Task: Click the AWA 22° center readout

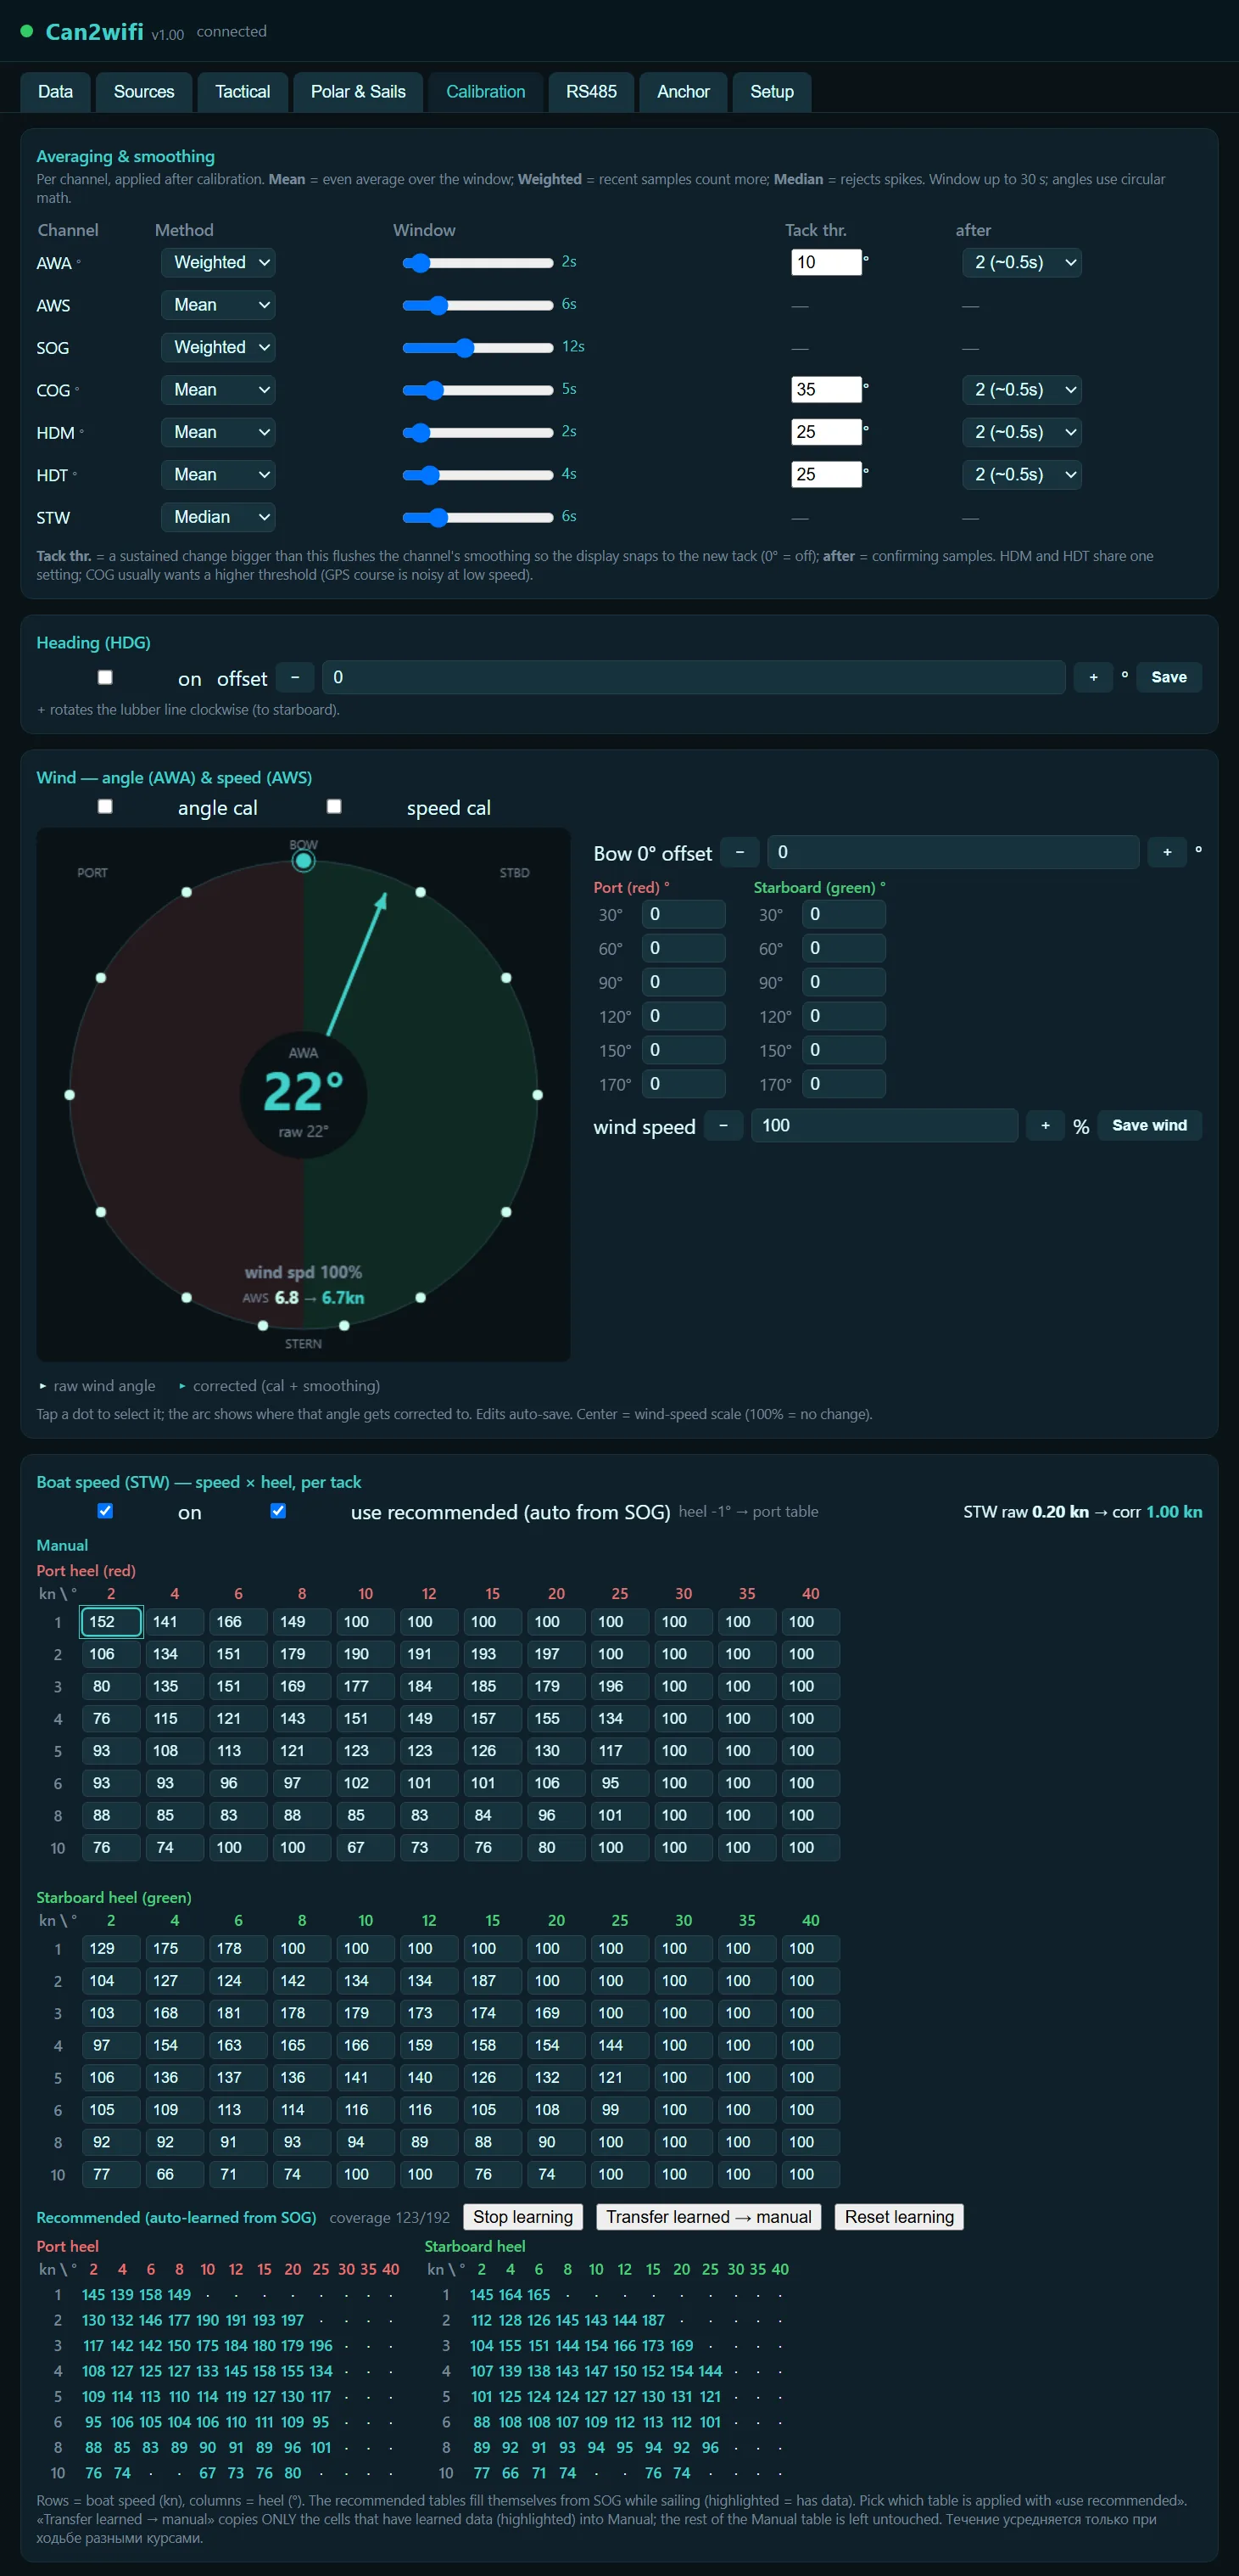Action: click(304, 1094)
